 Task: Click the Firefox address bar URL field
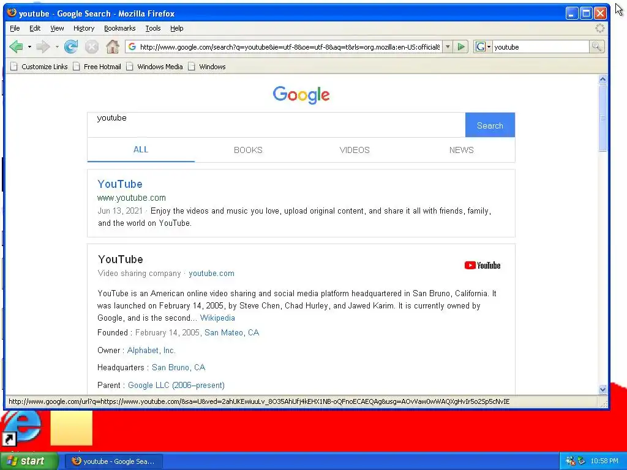click(290, 47)
